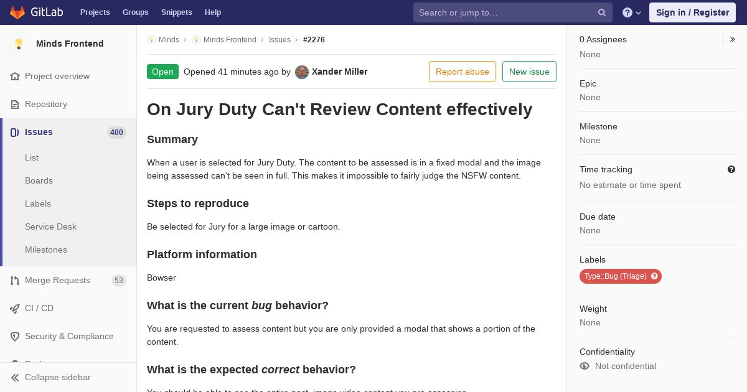This screenshot has height=392, width=747.
Task: Click the 'Steps to reproduce' heading
Action: (198, 203)
